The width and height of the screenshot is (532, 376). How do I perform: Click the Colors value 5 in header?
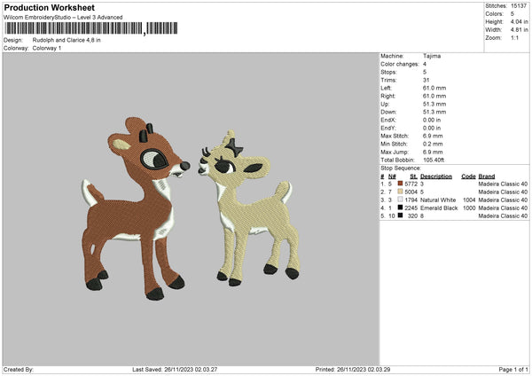tap(512, 14)
